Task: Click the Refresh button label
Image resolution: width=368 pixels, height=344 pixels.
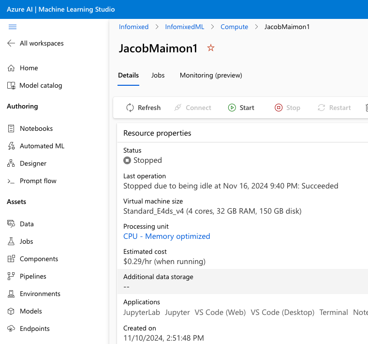Action: coord(149,108)
